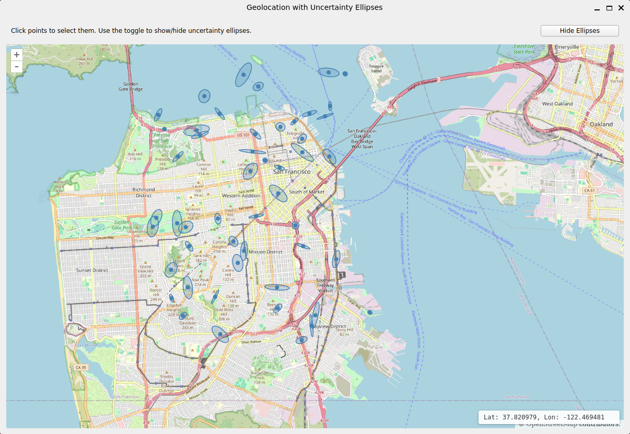Click the point beside Corona Heights
This screenshot has width=630, height=434.
coord(234,242)
